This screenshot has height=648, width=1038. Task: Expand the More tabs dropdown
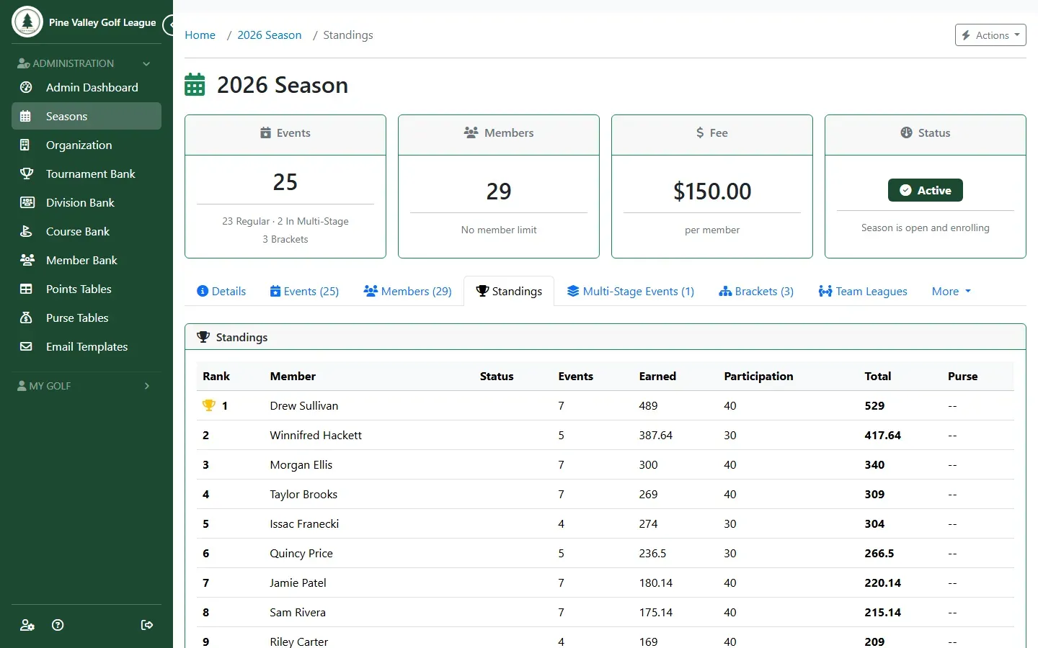click(951, 292)
